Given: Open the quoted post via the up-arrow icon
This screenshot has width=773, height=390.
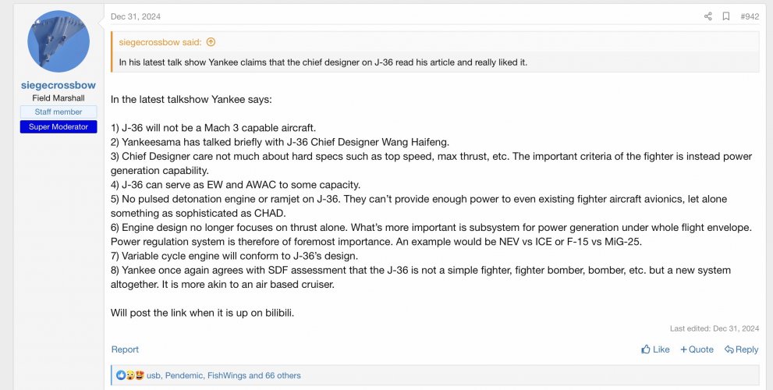Looking at the screenshot, I should click(211, 42).
